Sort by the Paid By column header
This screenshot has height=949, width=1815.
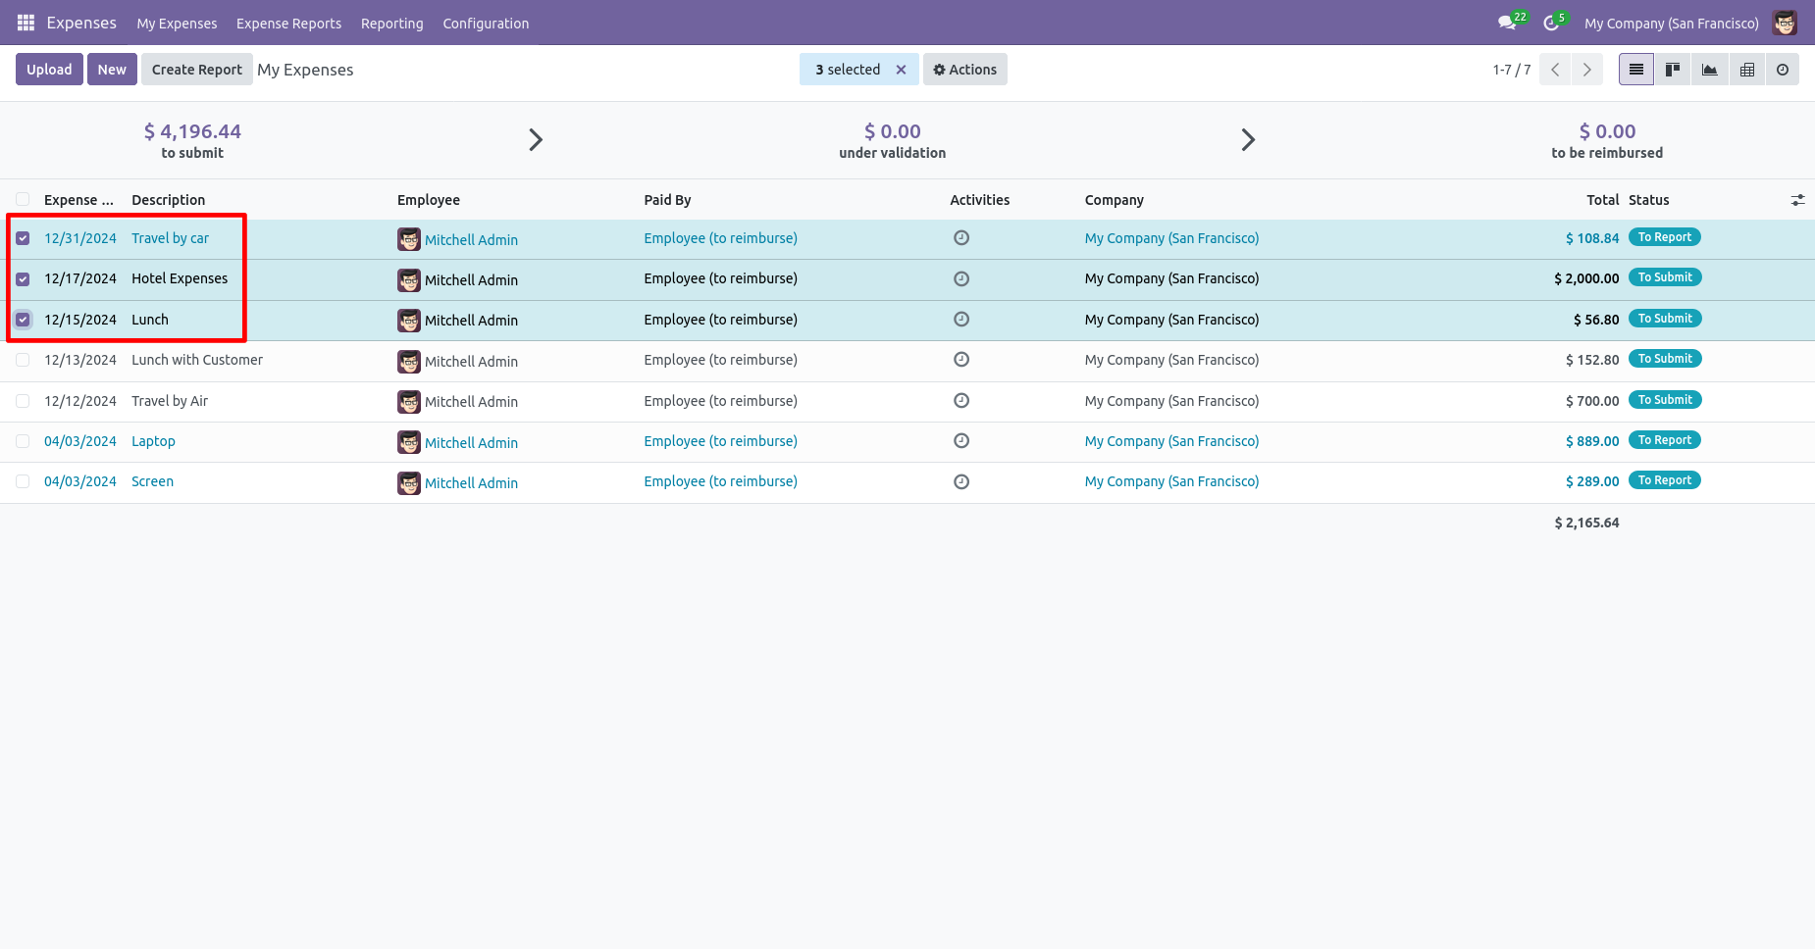click(667, 200)
